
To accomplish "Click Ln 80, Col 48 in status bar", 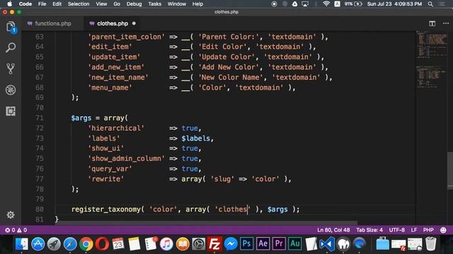I will (x=333, y=230).
